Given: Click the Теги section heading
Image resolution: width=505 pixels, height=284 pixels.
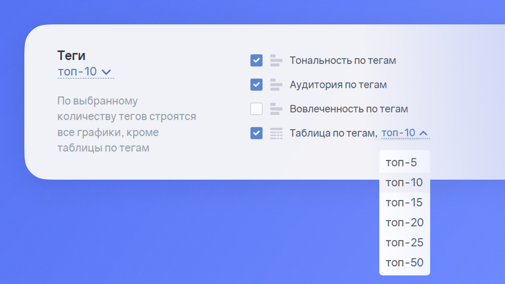Looking at the screenshot, I should click(71, 56).
